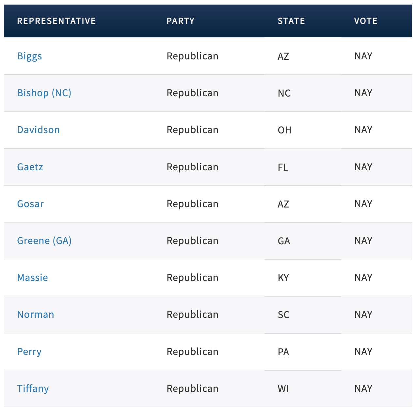Image resolution: width=414 pixels, height=415 pixels.
Task: Open Massie's representative page
Action: pyautogui.click(x=32, y=278)
